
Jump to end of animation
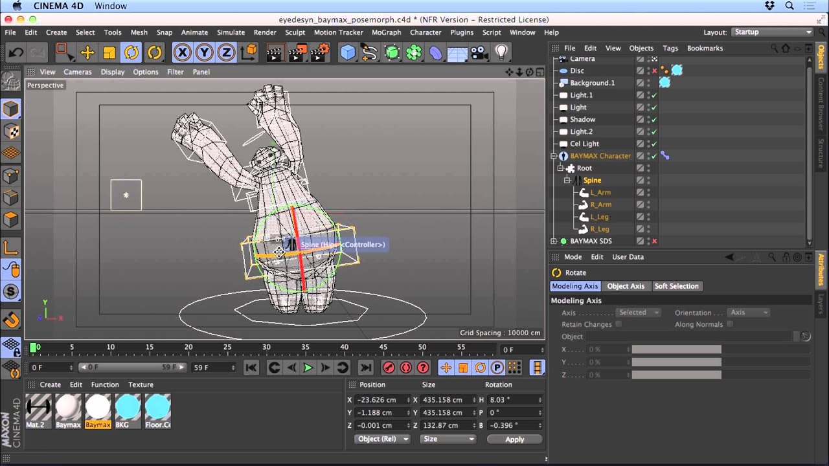tap(366, 368)
